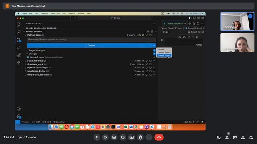Leave the call with red hang-up button
This screenshot has width=257, height=144.
(159, 137)
